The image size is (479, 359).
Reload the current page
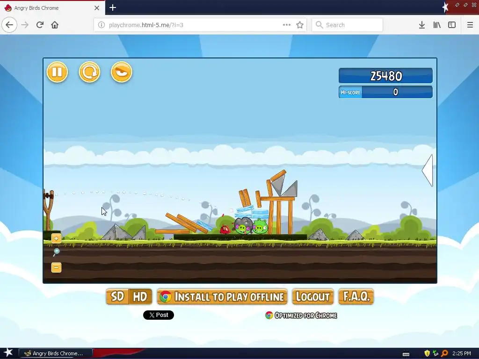point(40,25)
